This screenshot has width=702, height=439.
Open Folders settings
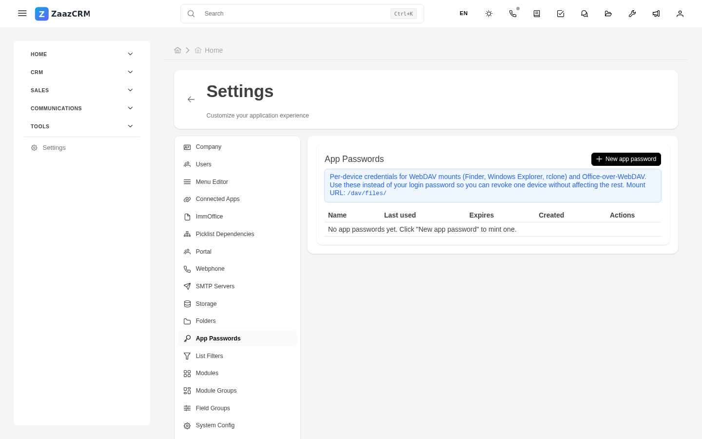[237, 321]
